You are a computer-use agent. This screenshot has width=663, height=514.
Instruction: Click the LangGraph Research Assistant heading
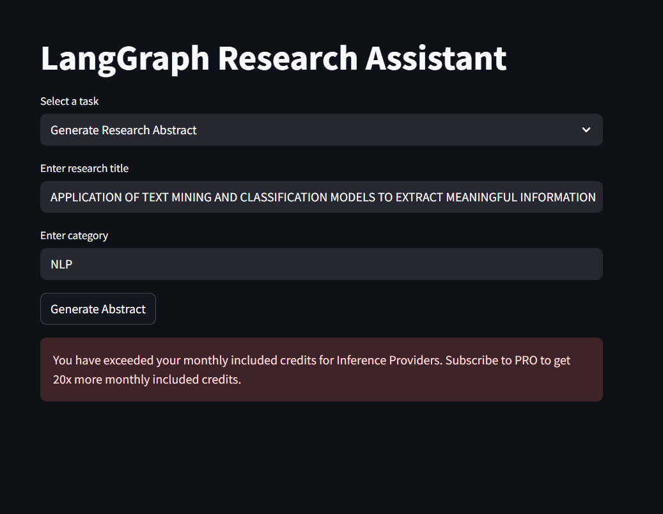tap(273, 58)
